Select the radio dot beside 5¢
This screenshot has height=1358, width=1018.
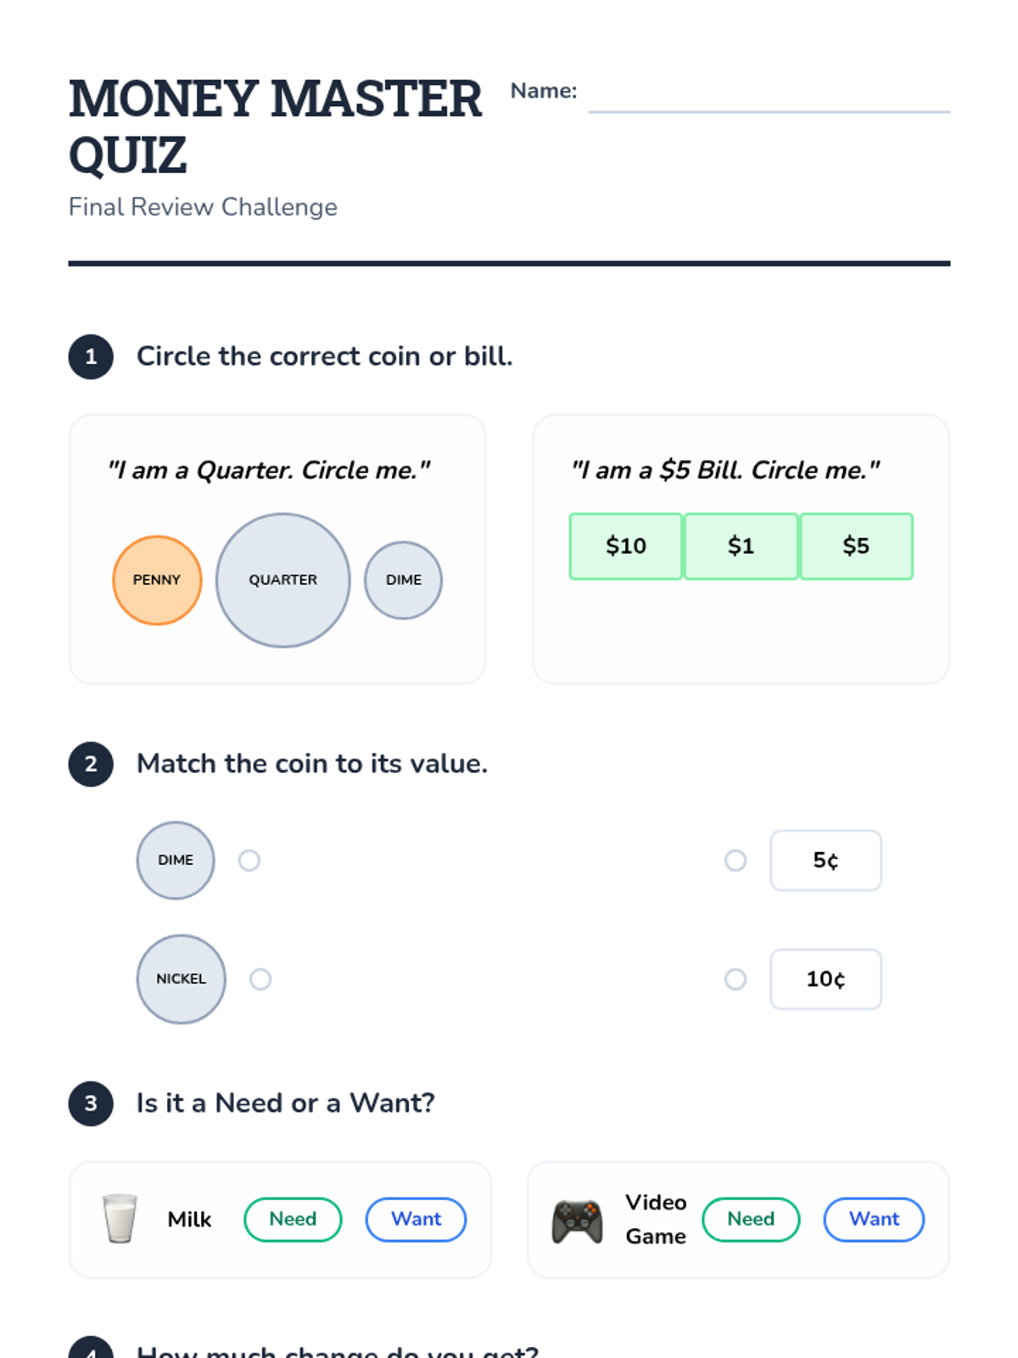[x=736, y=861]
